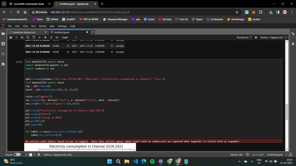Open the GitHub bookmark
This screenshot has height=166, width=296.
(52, 19)
